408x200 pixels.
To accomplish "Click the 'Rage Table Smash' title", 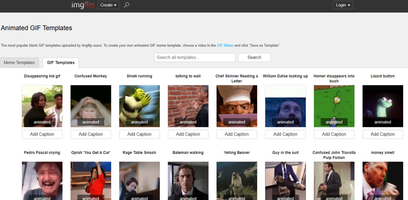I will tap(140, 152).
